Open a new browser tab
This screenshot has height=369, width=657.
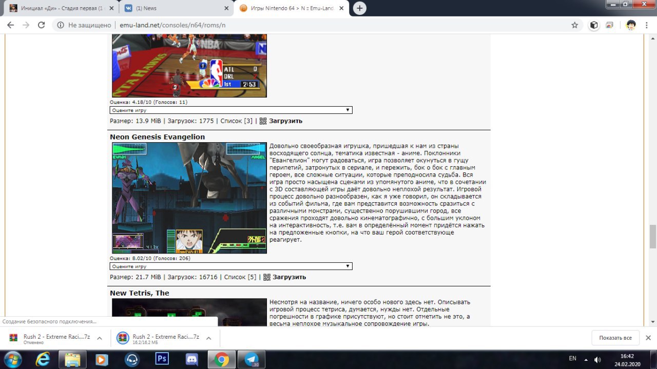(360, 8)
